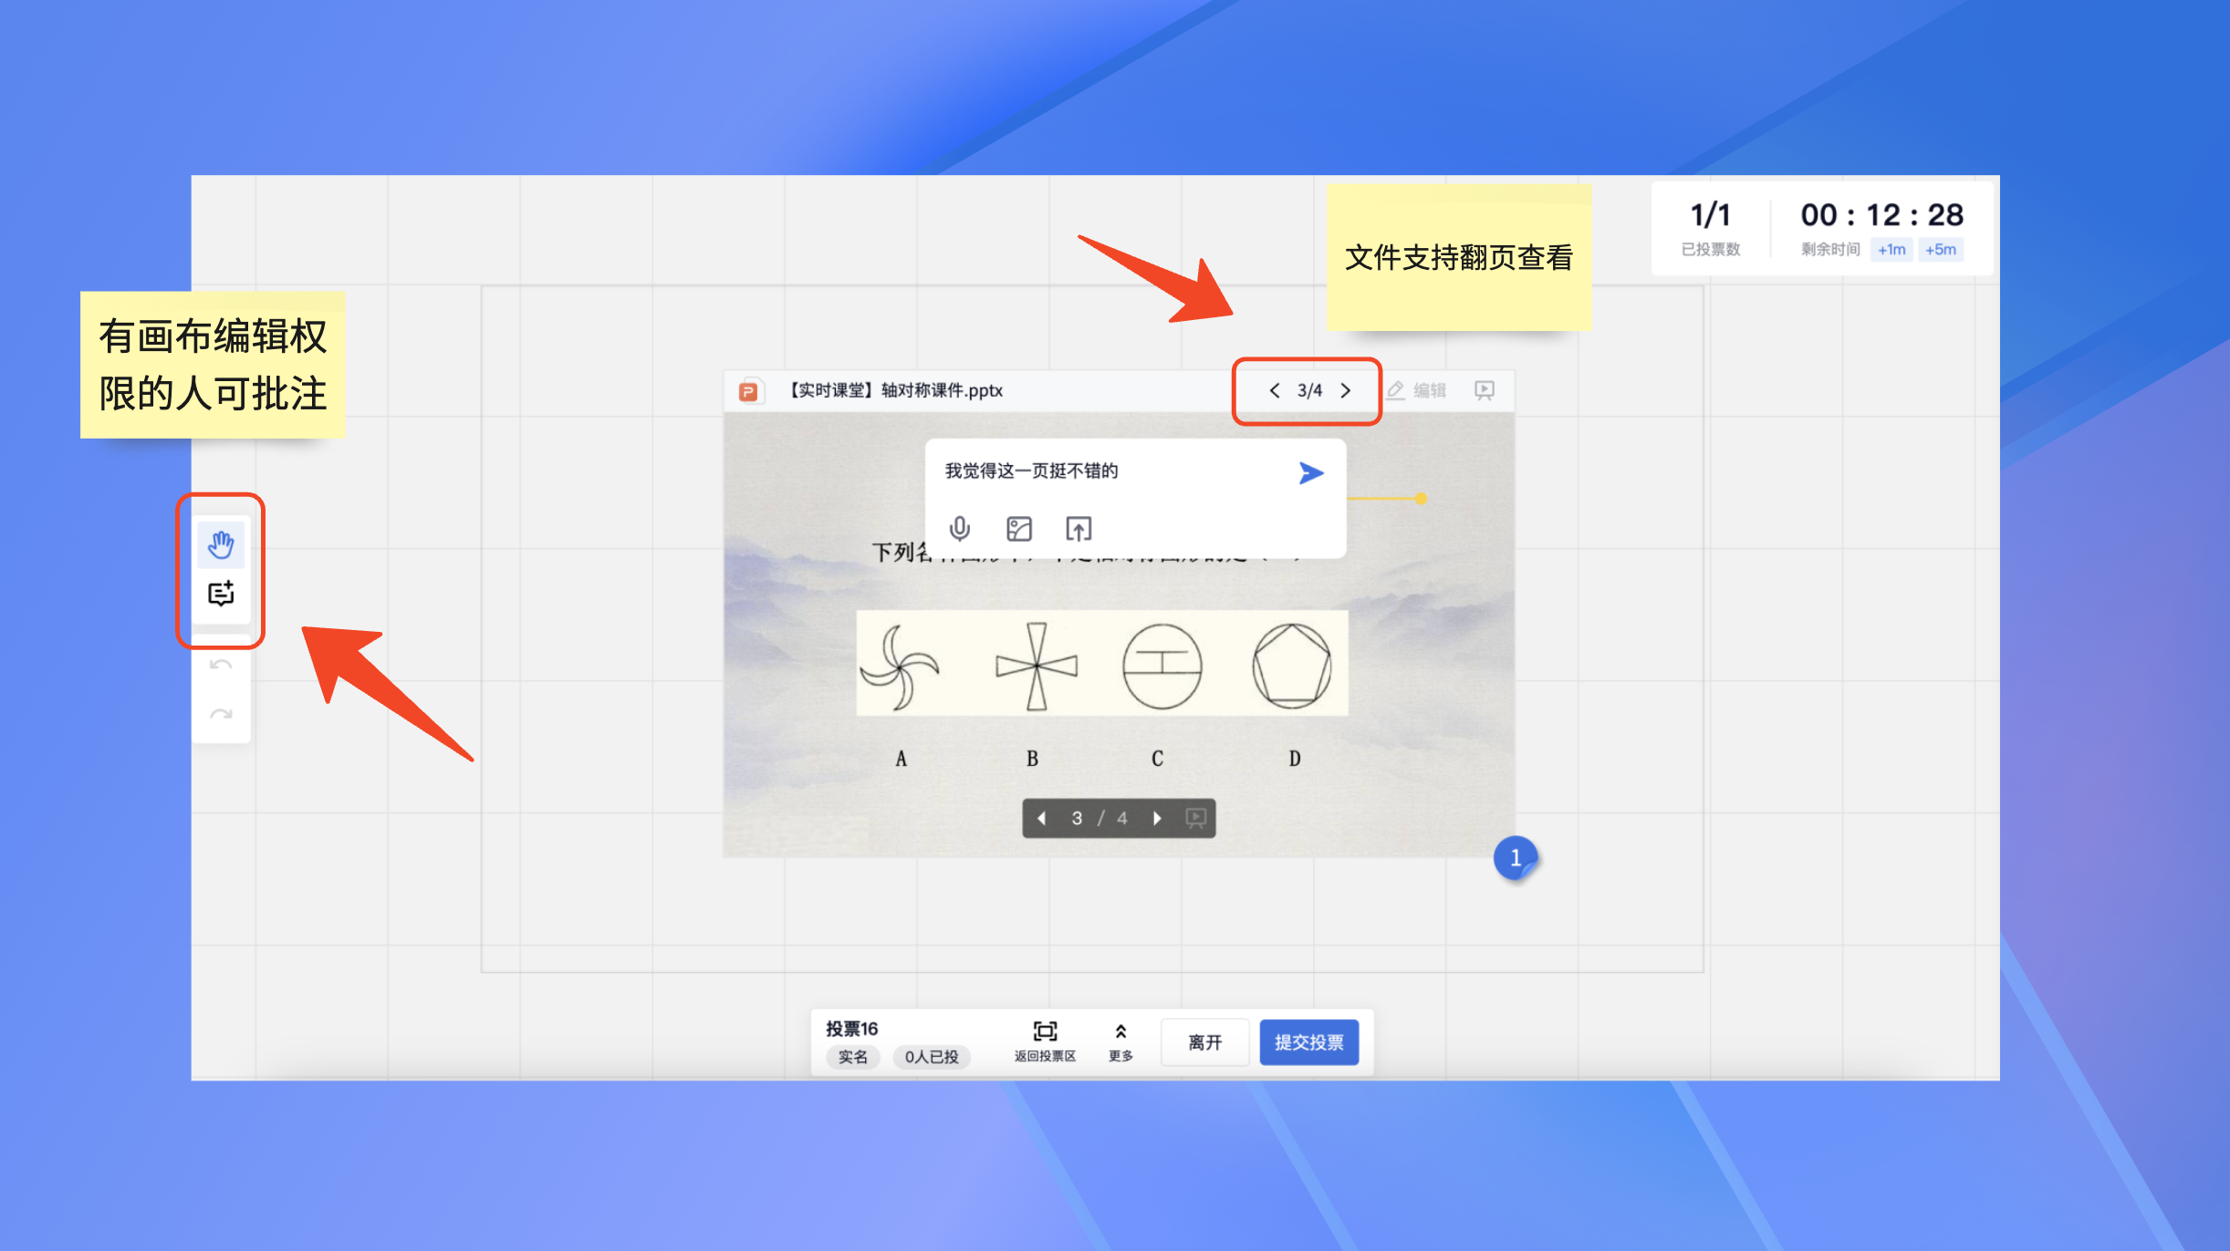The width and height of the screenshot is (2230, 1251).
Task: Click the redo arrow in left toolbar
Action: (x=221, y=715)
